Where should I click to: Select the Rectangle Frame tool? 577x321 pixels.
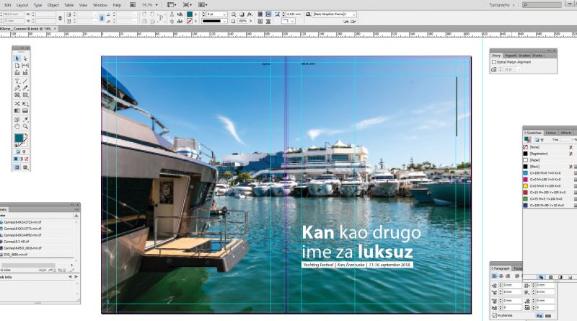click(x=17, y=95)
